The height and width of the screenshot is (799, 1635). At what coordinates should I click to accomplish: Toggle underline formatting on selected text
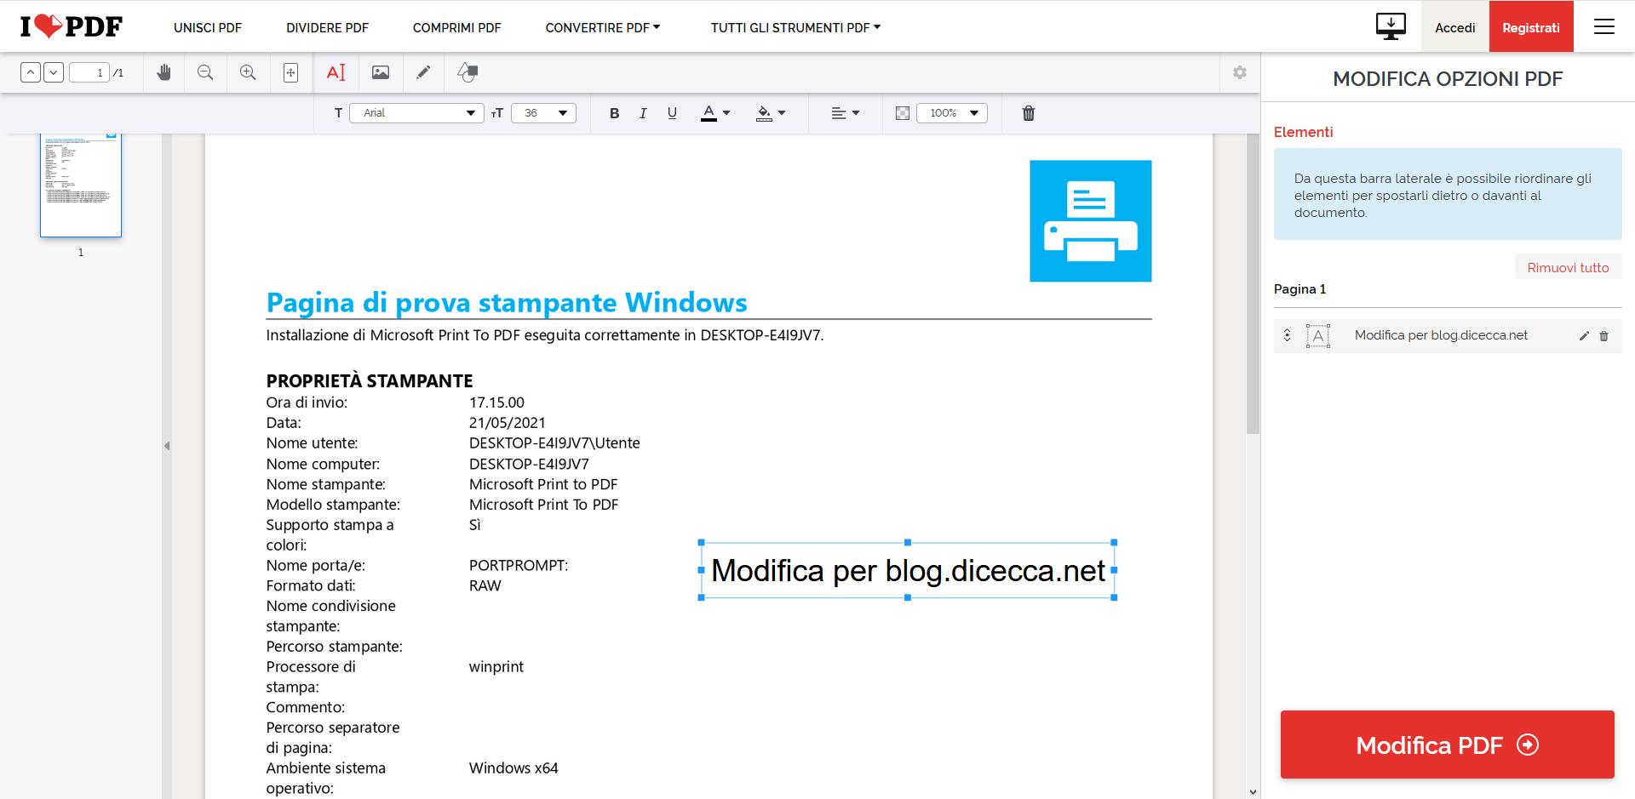coord(672,112)
